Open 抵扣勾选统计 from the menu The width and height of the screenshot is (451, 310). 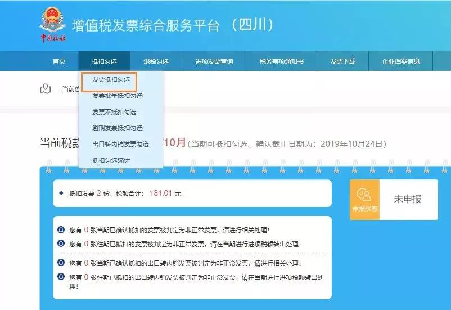pos(111,160)
